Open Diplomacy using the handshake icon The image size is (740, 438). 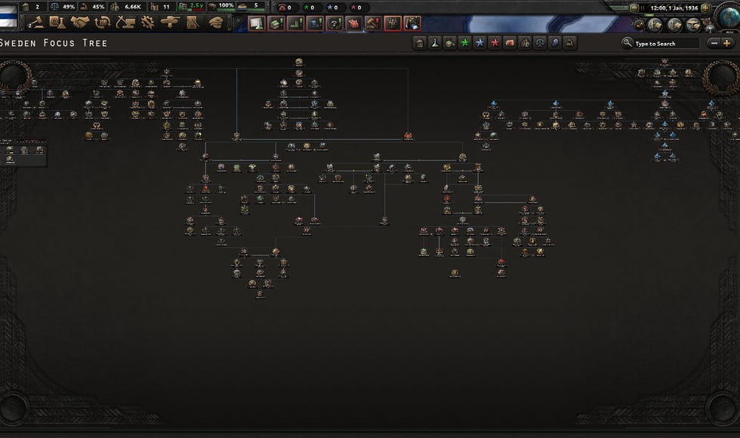point(80,23)
